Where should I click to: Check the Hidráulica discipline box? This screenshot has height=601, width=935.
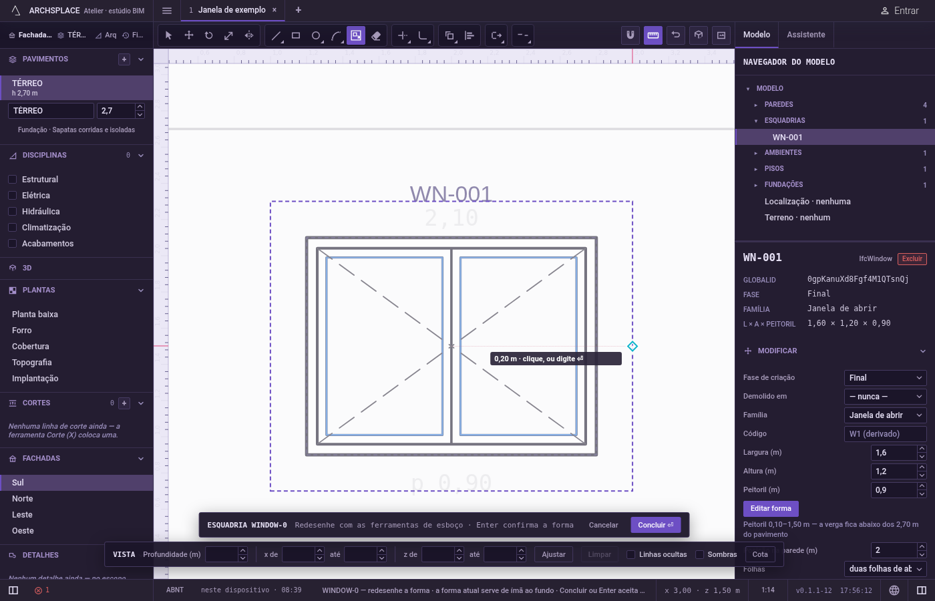(12, 212)
